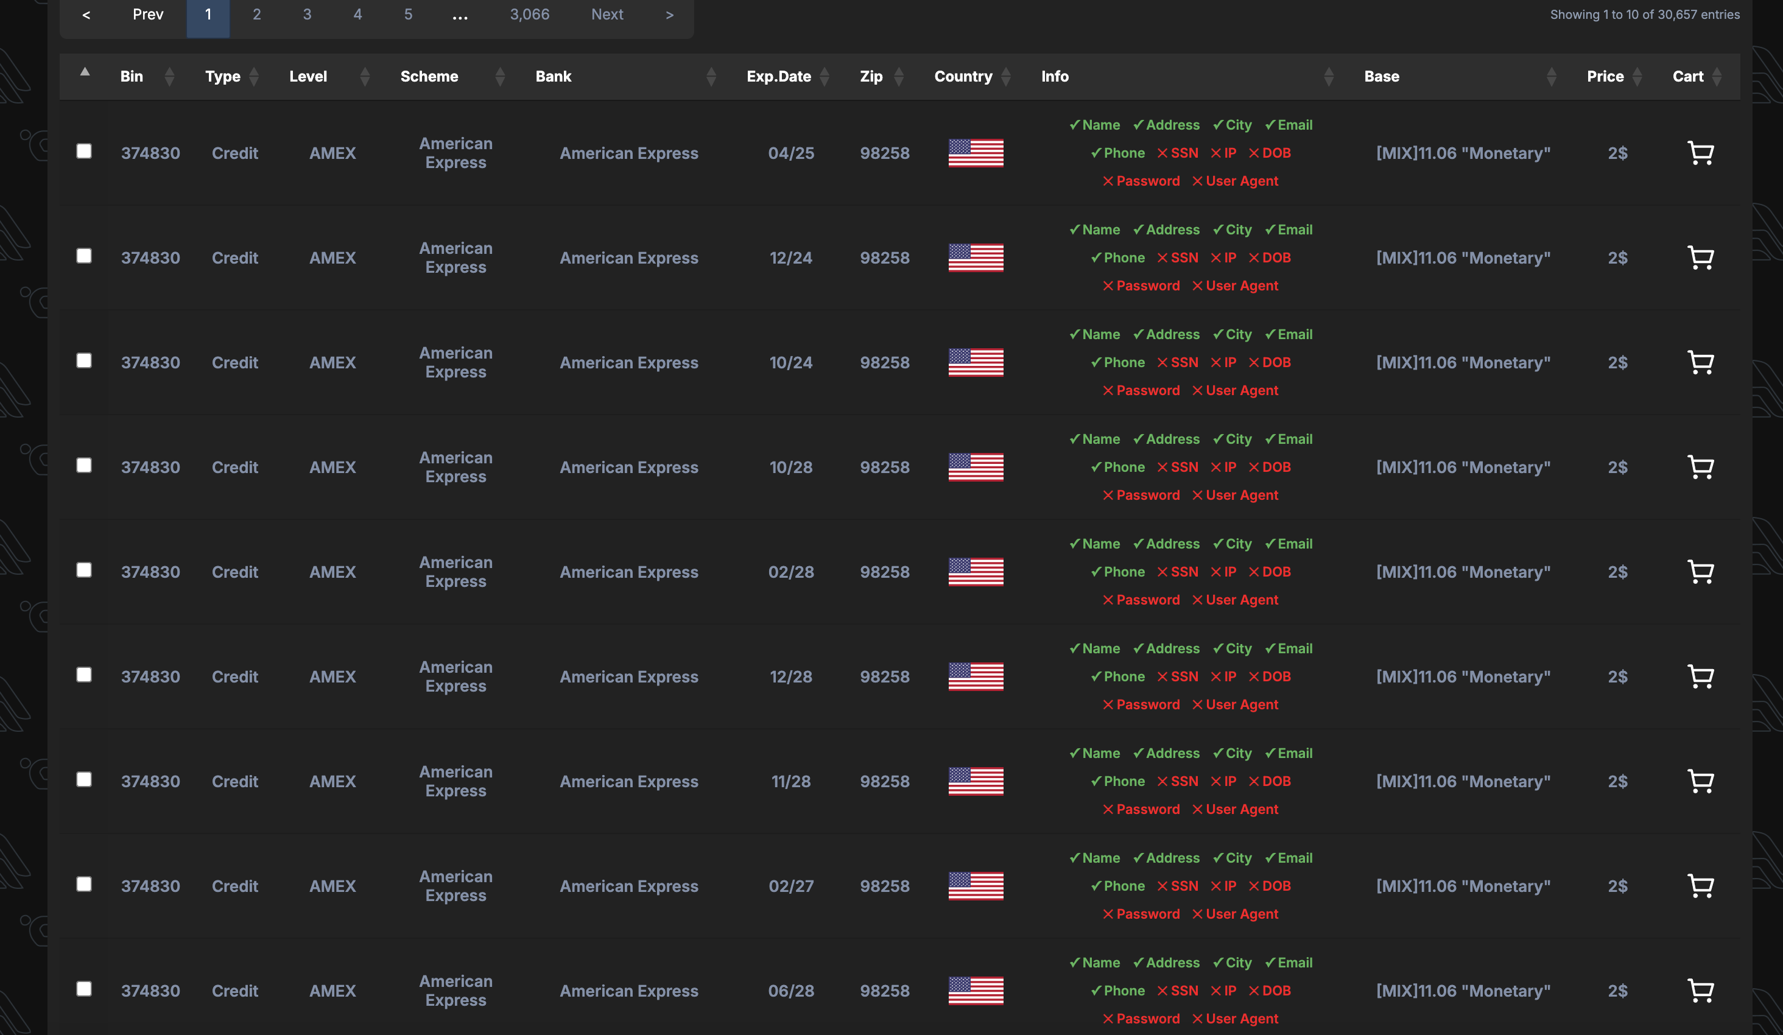The image size is (1783, 1035).
Task: Add the 12/24 expiry row to cart
Action: pyautogui.click(x=1700, y=258)
